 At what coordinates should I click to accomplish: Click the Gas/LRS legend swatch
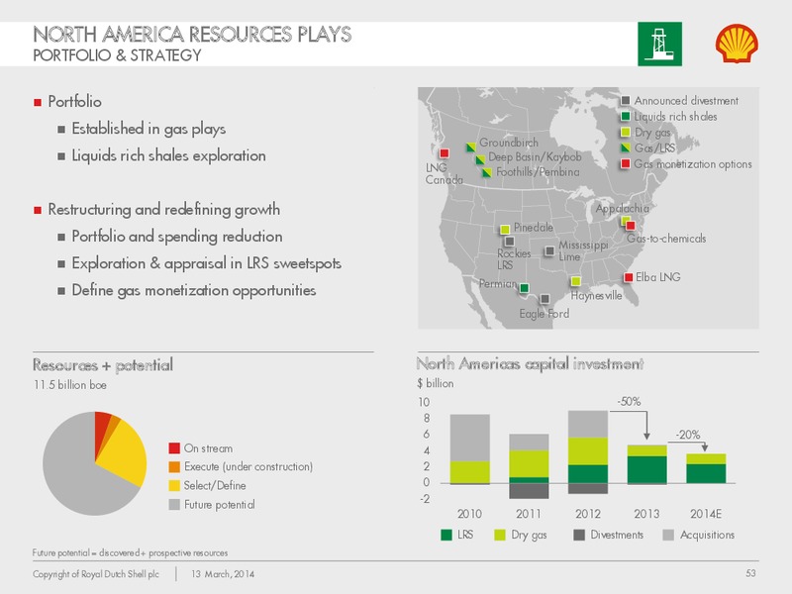[626, 148]
